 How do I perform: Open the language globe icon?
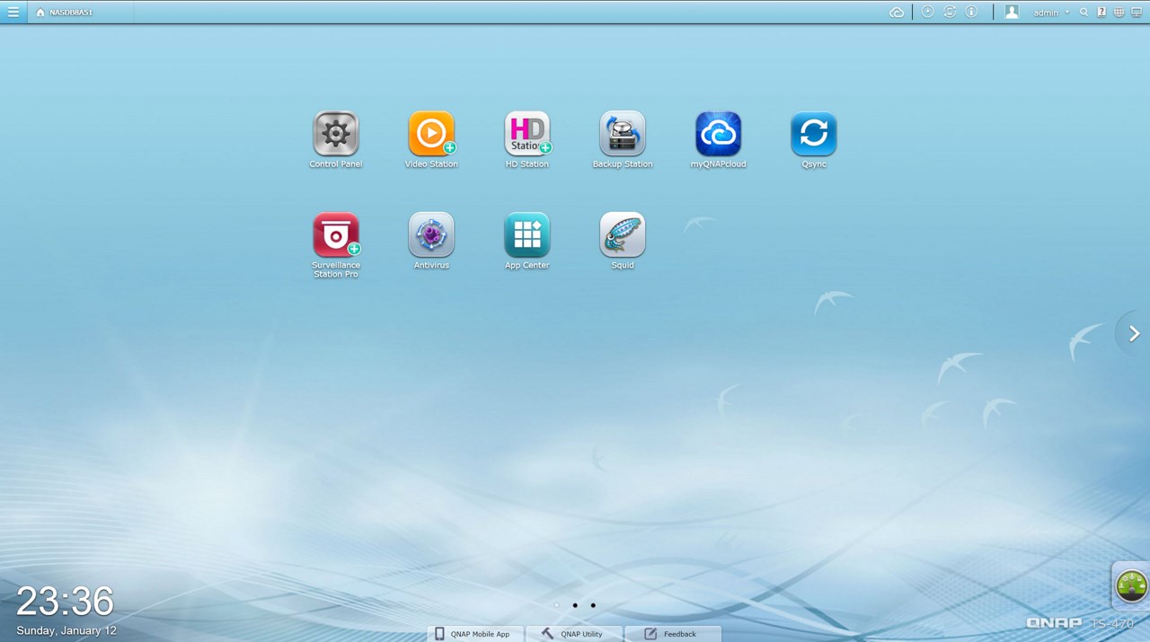1119,13
